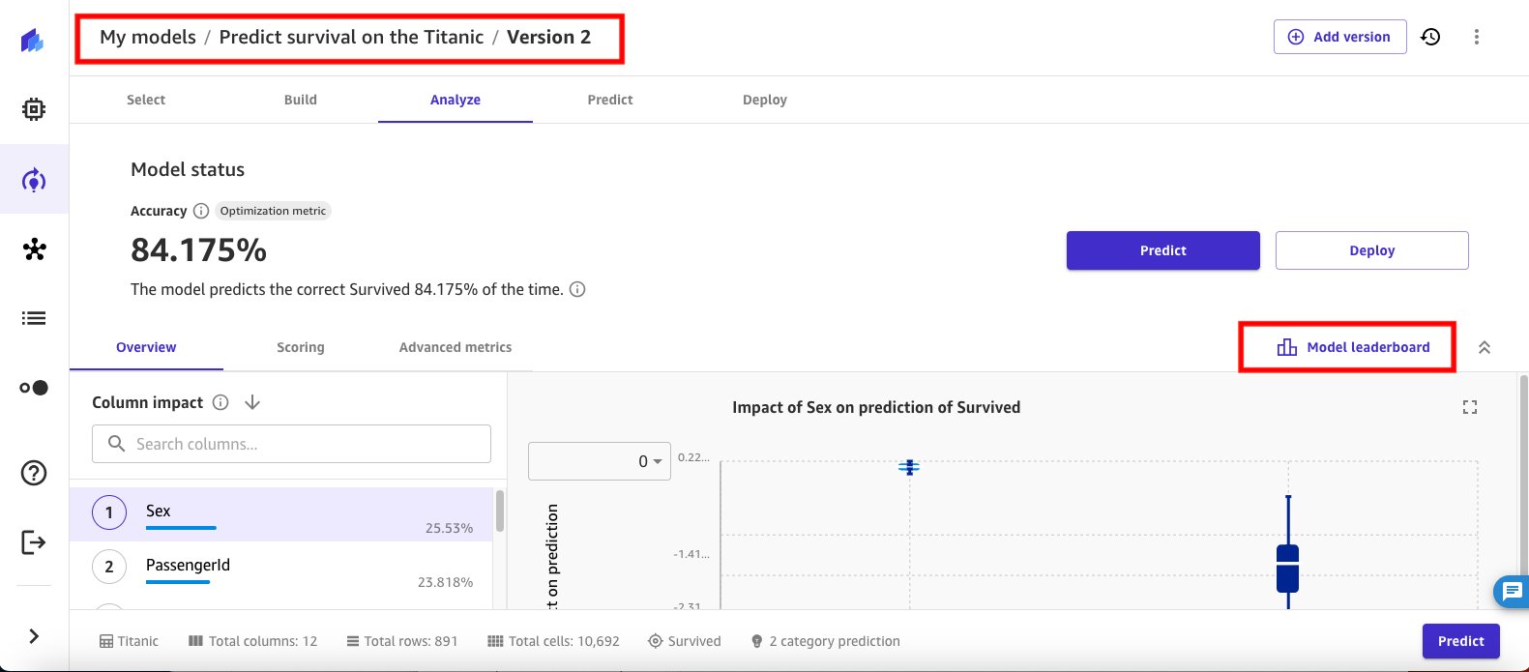The image size is (1529, 672).
Task: Open the highlighted My models sidebar icon
Action: [x=34, y=180]
